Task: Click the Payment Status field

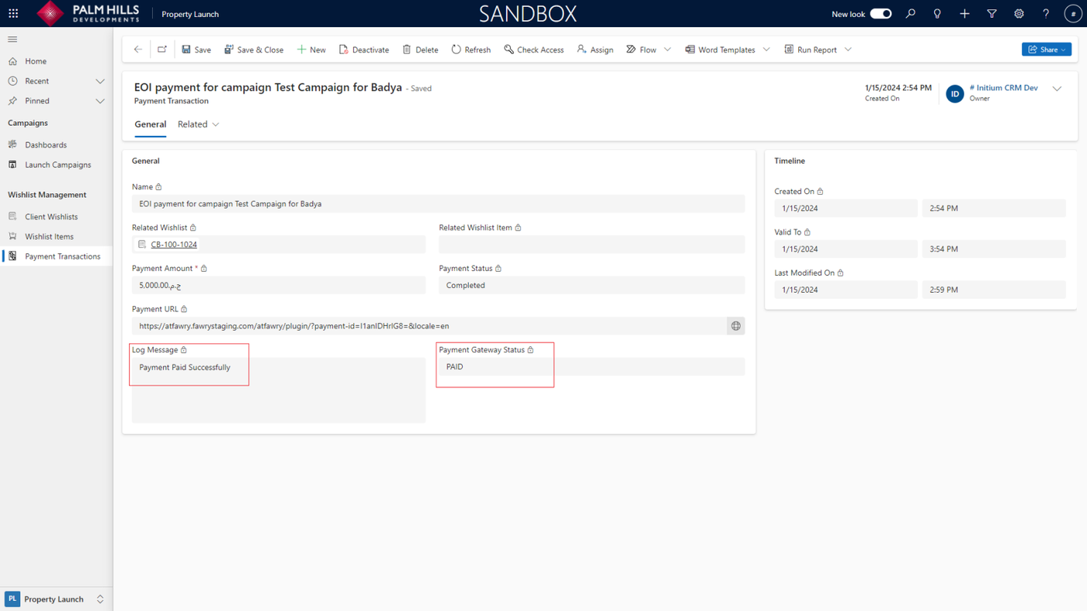Action: point(592,286)
